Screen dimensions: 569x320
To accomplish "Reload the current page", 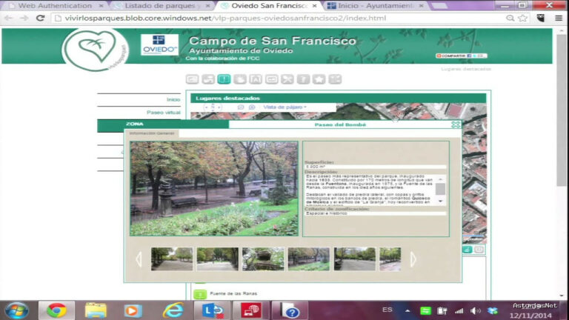I will [x=40, y=18].
